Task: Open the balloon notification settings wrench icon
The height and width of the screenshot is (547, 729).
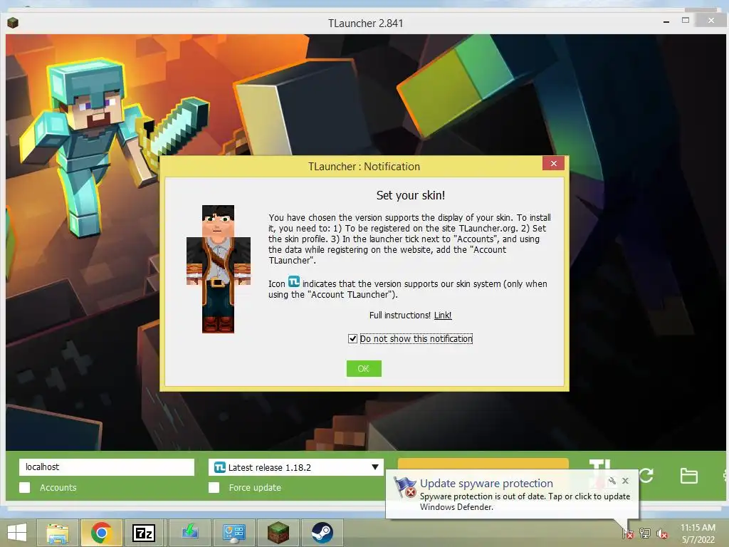Action: [x=612, y=481]
